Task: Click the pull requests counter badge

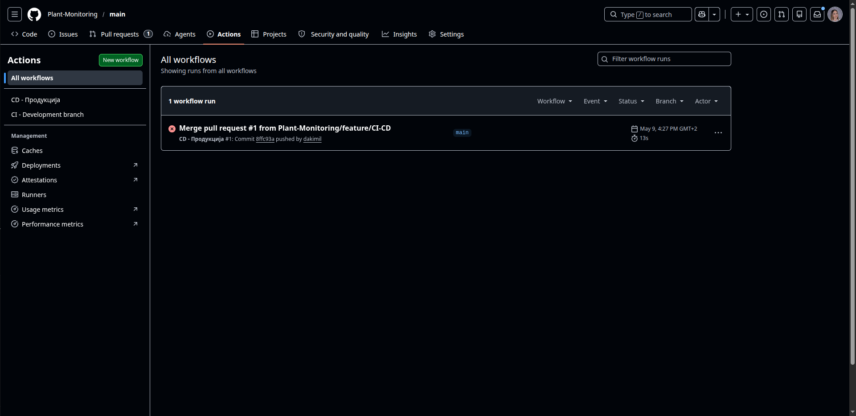Action: tap(148, 34)
